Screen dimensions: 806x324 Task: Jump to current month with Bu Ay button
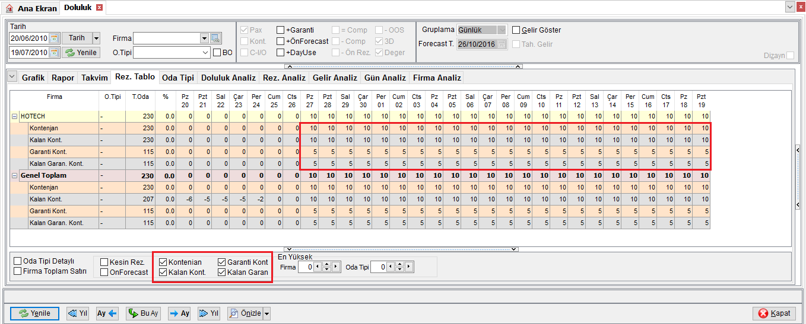(143, 313)
